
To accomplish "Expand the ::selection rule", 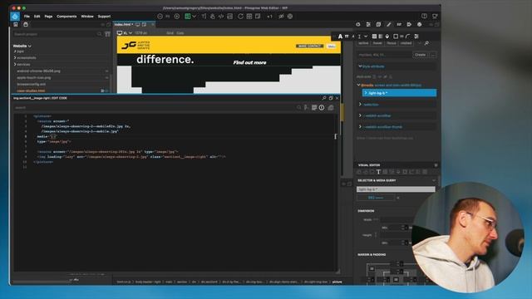I will 360,105.
